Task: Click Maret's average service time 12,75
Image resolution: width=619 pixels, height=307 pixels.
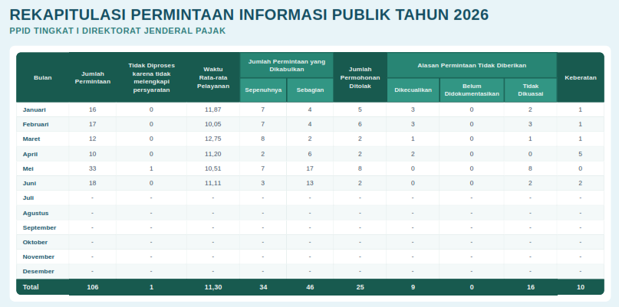Action: pos(213,139)
